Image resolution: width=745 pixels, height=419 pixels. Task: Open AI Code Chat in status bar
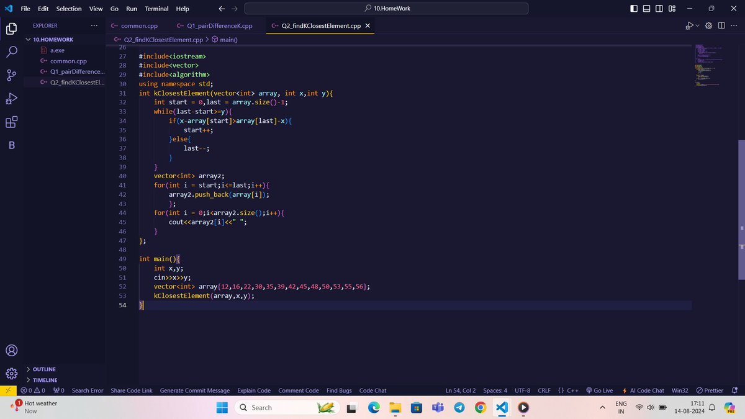(643, 390)
